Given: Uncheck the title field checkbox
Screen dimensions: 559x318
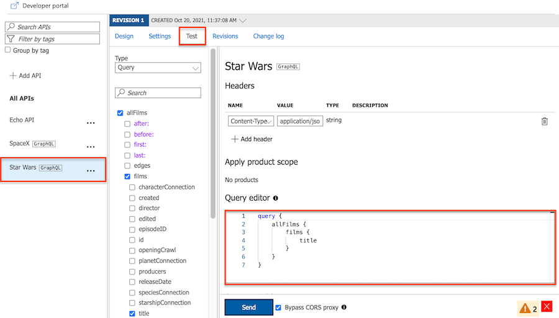Looking at the screenshot, I should pyautogui.click(x=132, y=314).
